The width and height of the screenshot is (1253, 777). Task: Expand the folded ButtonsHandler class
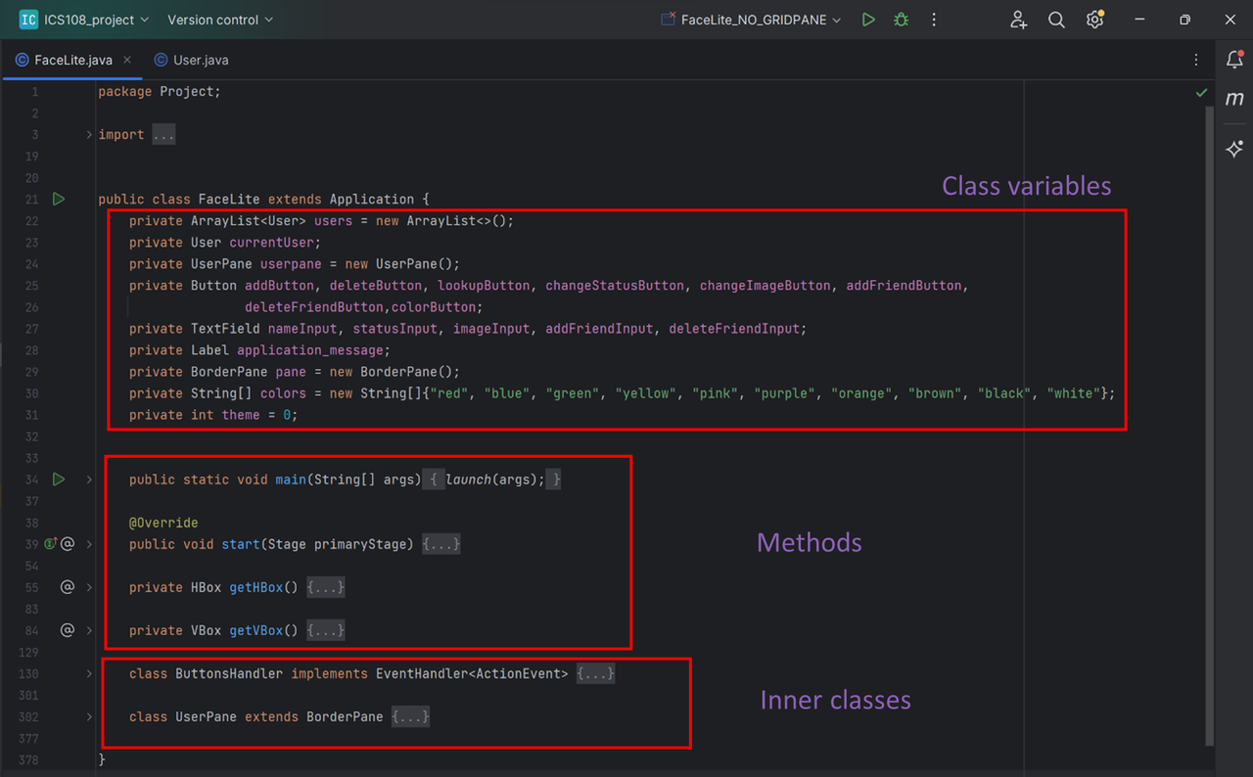(x=89, y=673)
